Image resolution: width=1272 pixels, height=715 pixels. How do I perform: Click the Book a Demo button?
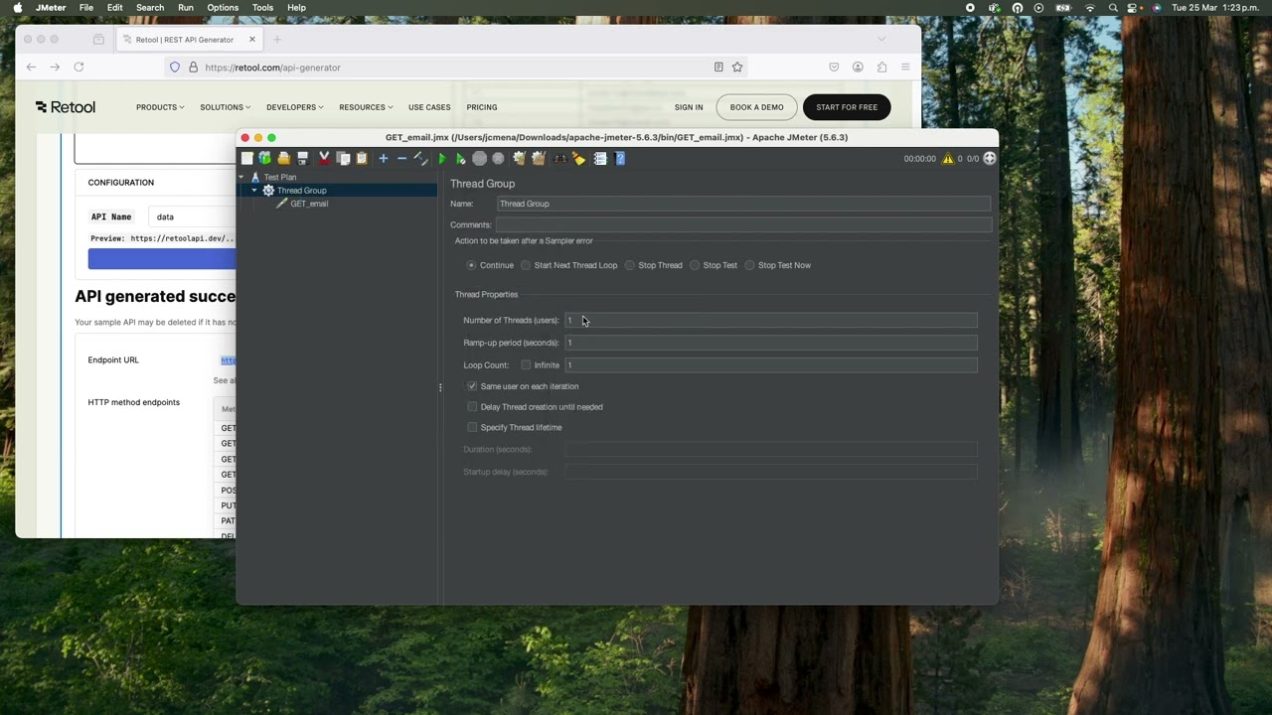[757, 107]
